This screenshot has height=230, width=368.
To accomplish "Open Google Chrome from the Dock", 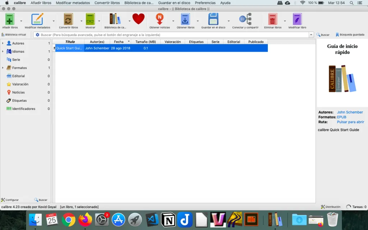I will click(68, 220).
